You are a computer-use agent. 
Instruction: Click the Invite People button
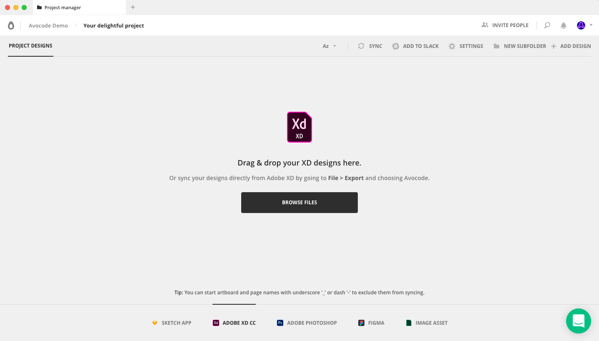point(505,25)
